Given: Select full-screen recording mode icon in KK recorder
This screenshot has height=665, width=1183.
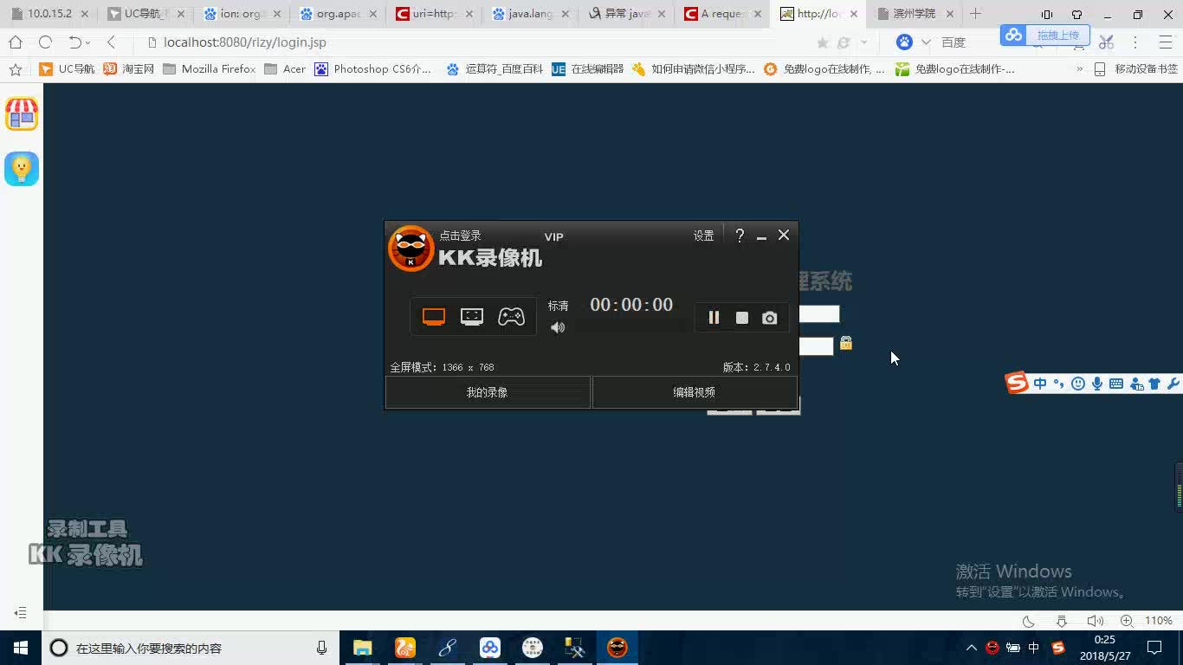Looking at the screenshot, I should coord(434,317).
